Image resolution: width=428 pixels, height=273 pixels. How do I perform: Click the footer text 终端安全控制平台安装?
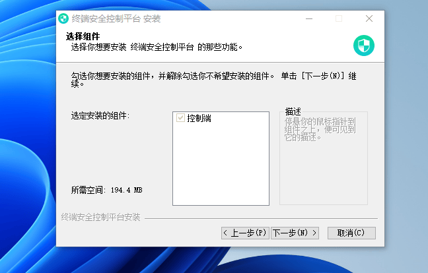click(x=100, y=217)
